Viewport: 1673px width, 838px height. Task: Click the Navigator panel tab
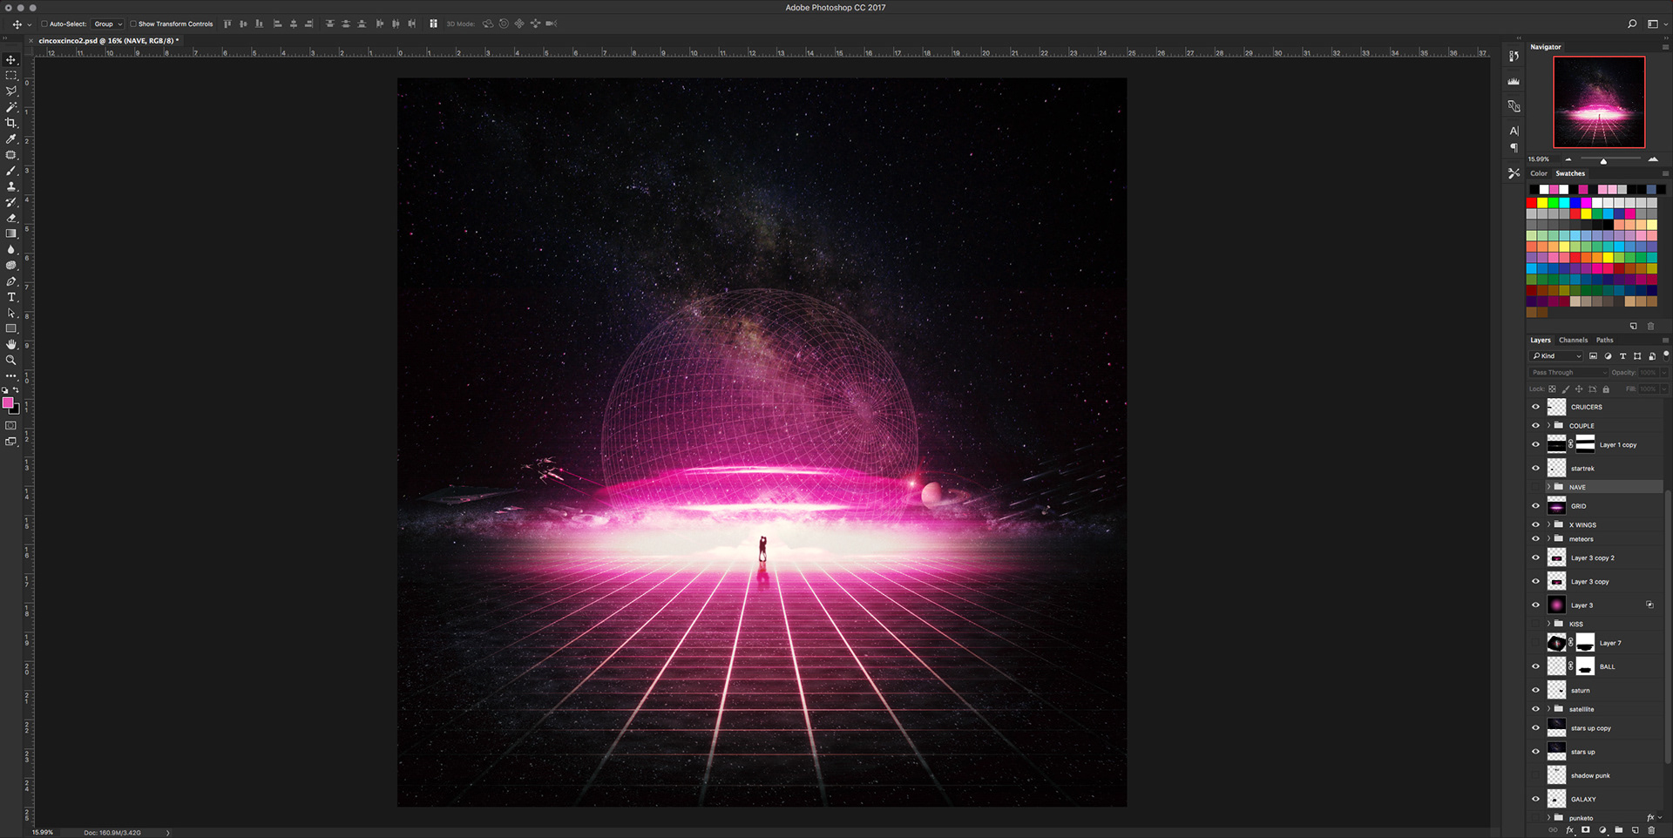(x=1546, y=47)
